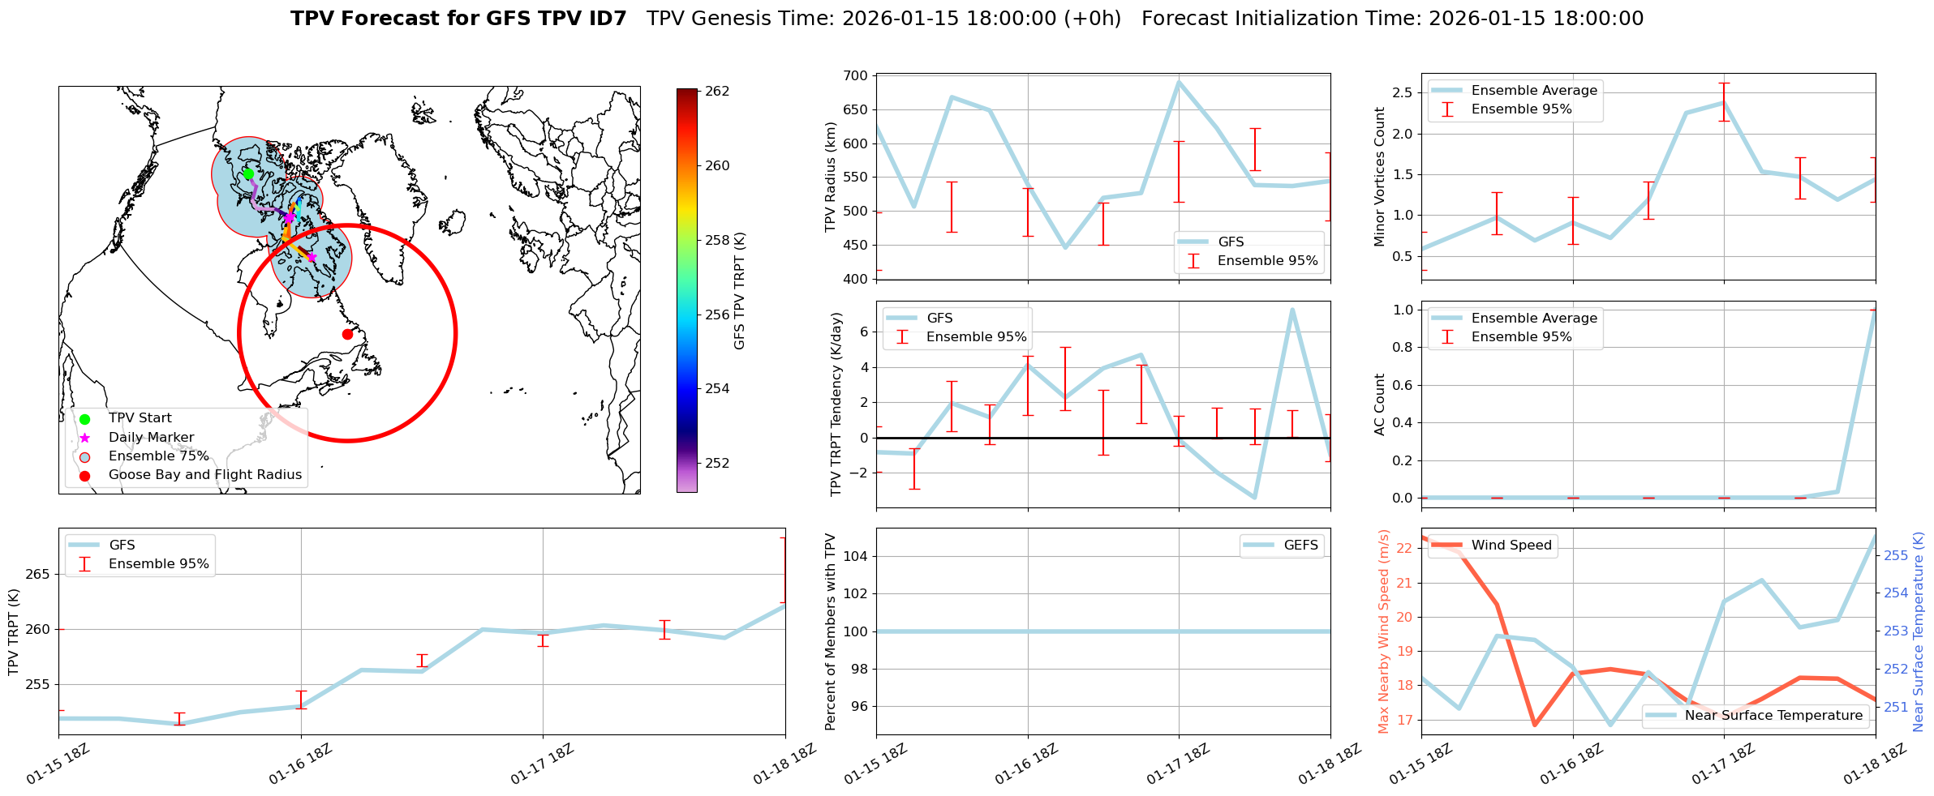Click the 262 tick label on the colorbar
Viewport: 1934px width, 796px height.
pos(717,92)
